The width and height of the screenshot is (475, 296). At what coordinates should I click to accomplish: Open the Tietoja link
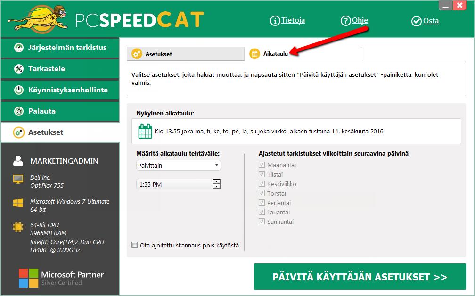tap(293, 20)
